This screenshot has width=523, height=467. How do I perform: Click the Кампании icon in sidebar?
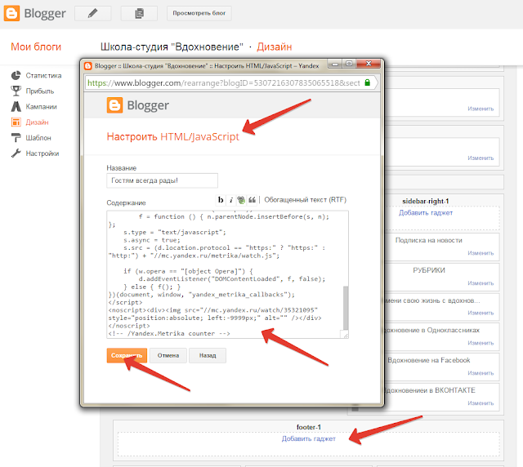point(16,106)
